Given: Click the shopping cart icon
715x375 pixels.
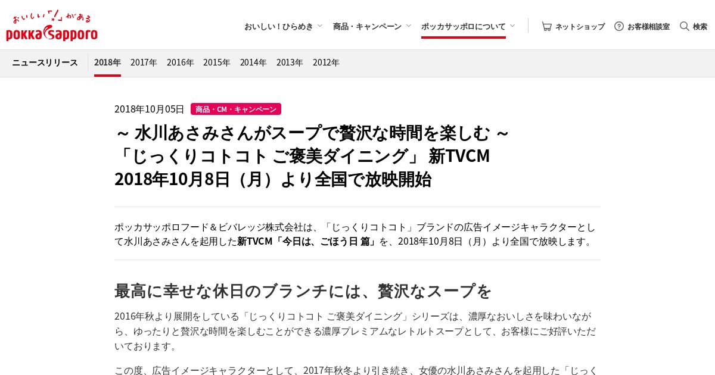Looking at the screenshot, I should (546, 26).
